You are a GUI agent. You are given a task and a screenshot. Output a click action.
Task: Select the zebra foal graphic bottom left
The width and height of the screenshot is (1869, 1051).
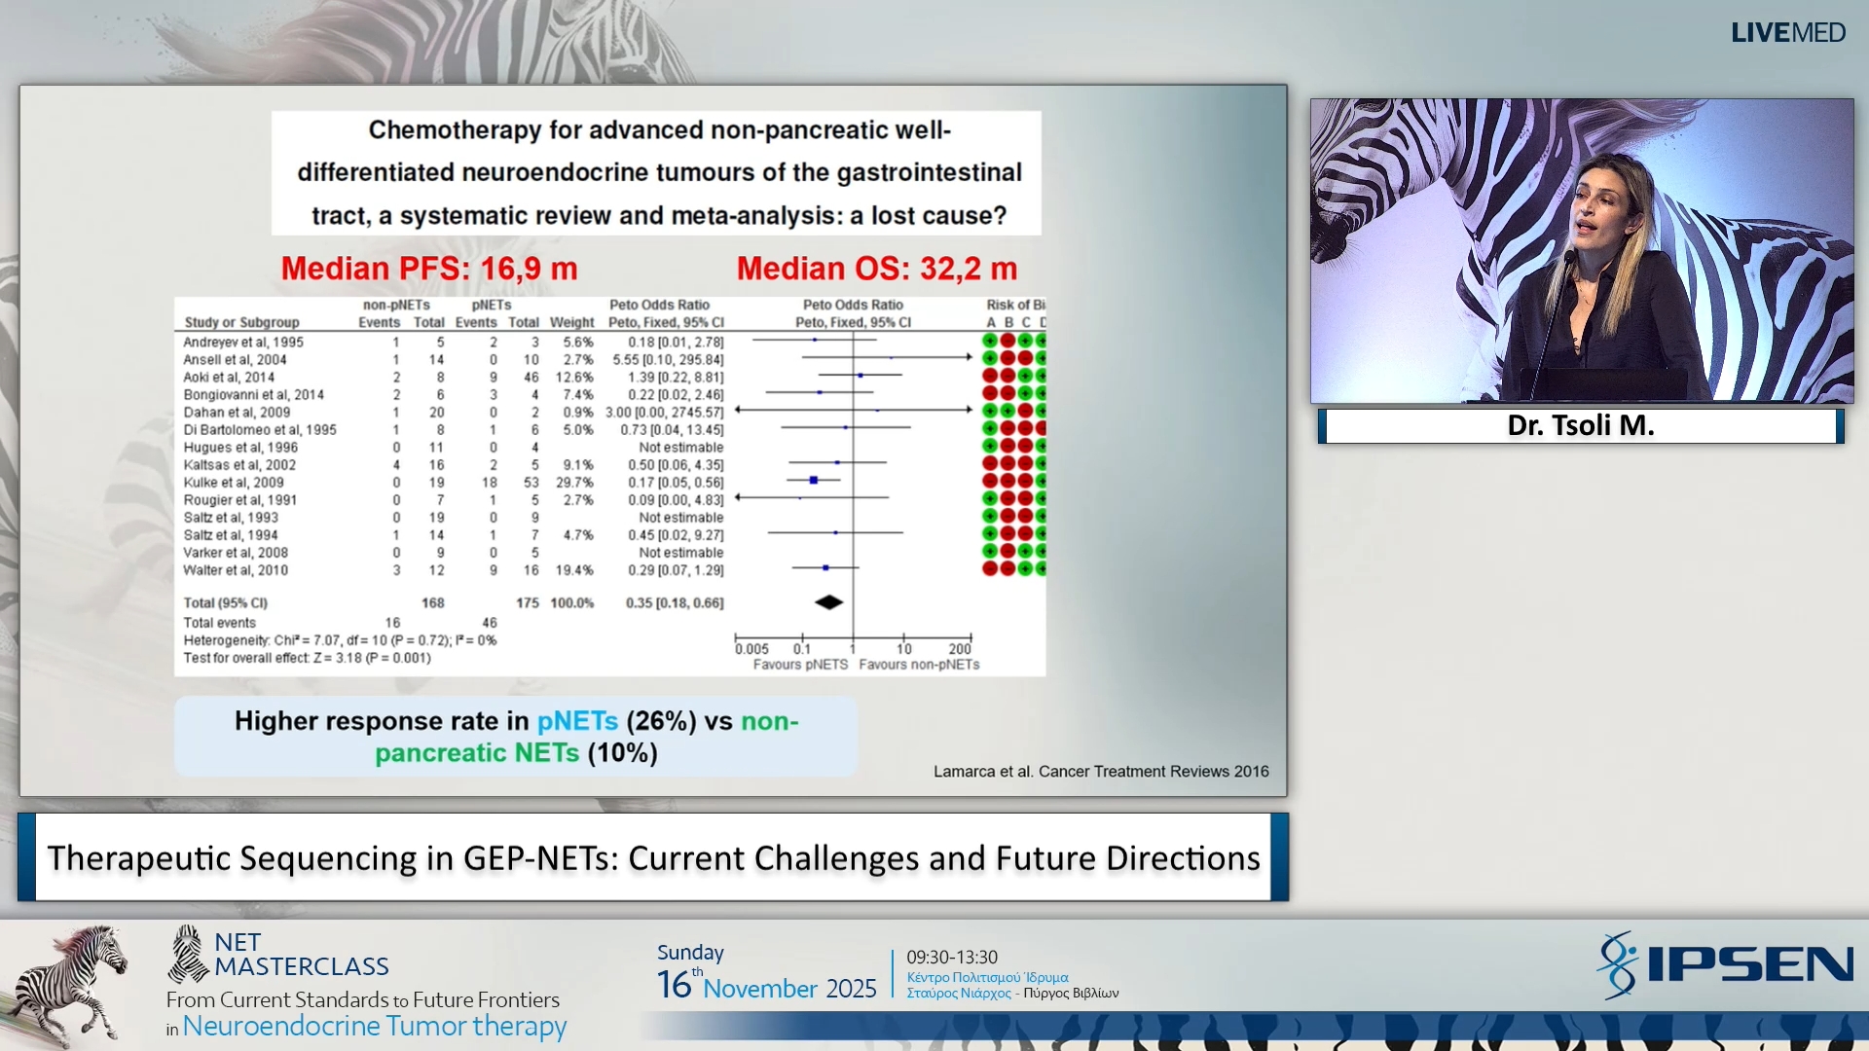(70, 983)
